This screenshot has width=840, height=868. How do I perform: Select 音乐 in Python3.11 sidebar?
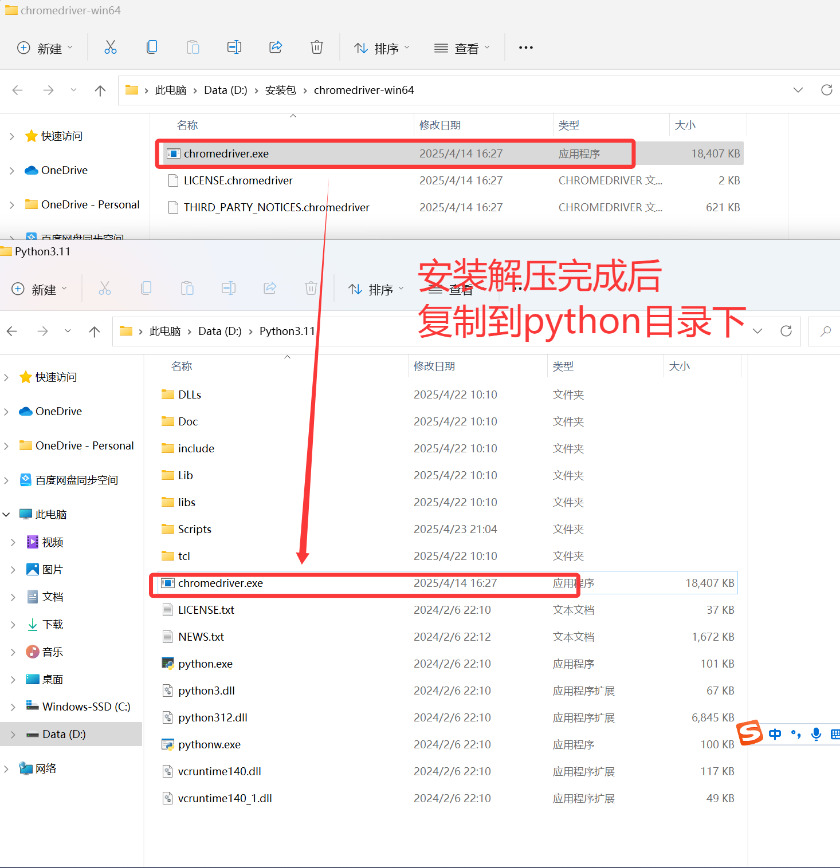coord(45,652)
